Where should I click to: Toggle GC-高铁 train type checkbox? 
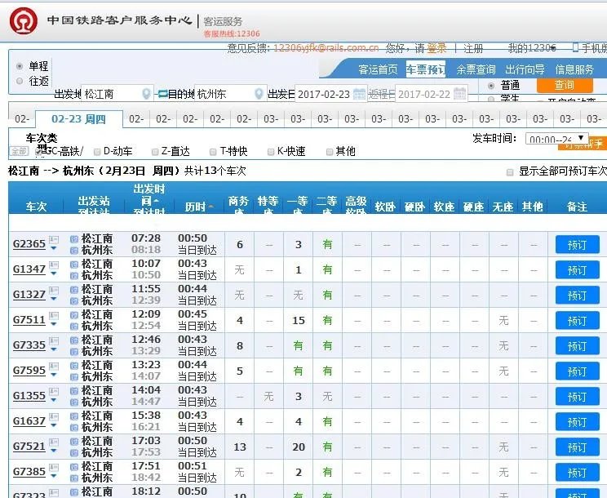[x=38, y=151]
